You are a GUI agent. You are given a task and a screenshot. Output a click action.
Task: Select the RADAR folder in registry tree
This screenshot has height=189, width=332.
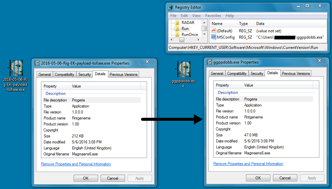click(188, 23)
